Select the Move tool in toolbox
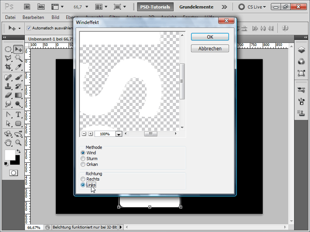The image size is (310, 232). pos(18,49)
